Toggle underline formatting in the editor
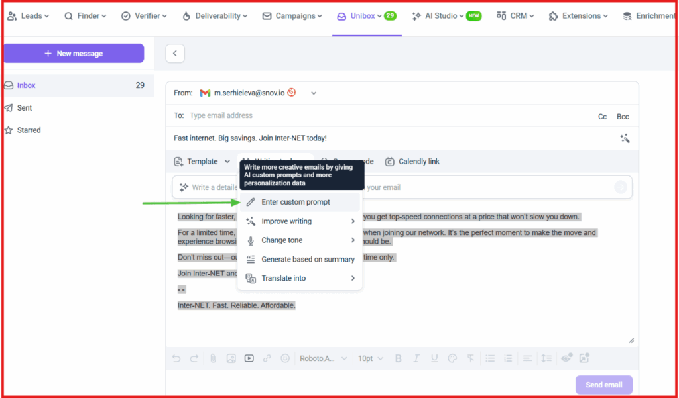679x398 pixels. (433, 358)
